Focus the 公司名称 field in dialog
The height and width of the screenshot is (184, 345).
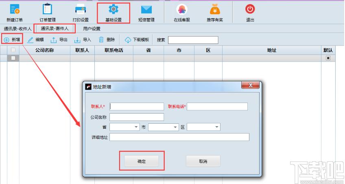click(137, 117)
